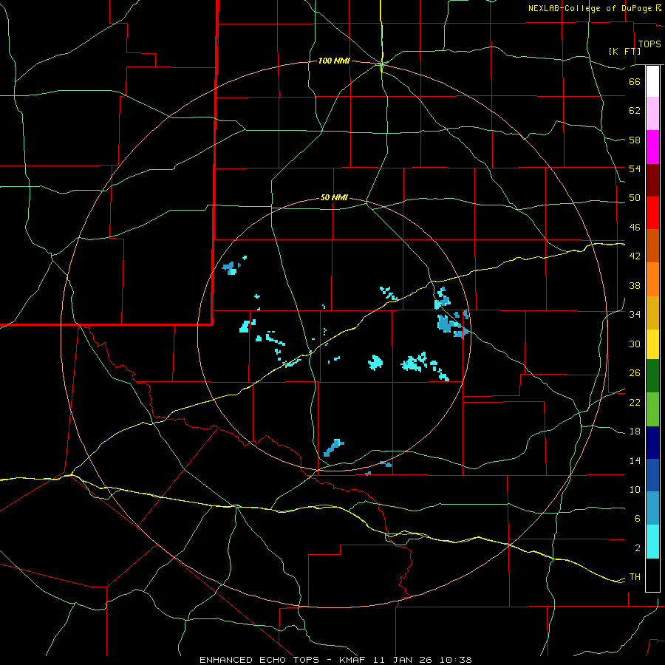The height and width of the screenshot is (665, 665).
Task: Click the medium blue legend swatch
Action: (x=652, y=475)
